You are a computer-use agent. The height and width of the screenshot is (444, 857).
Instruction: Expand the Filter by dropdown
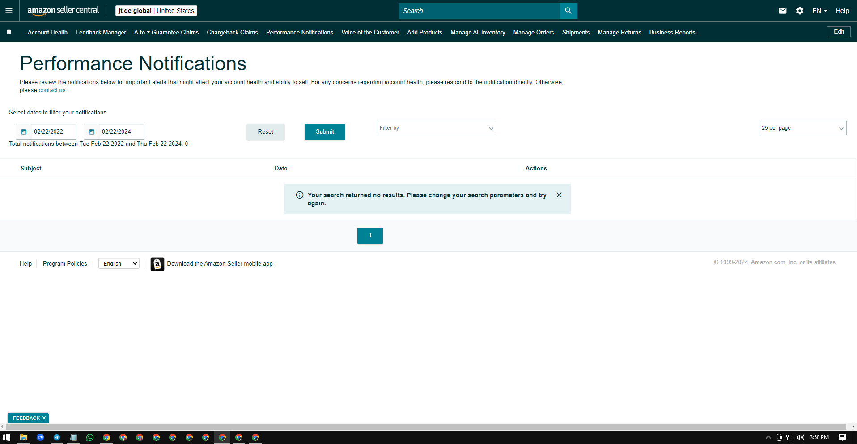click(436, 128)
